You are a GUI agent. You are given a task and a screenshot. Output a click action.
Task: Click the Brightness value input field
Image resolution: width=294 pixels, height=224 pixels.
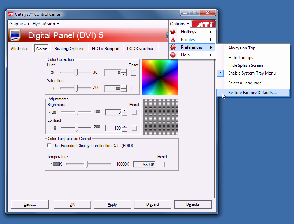click(114, 112)
